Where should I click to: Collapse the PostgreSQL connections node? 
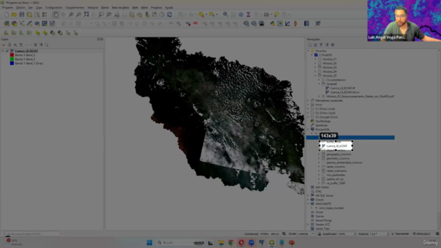[308, 130]
